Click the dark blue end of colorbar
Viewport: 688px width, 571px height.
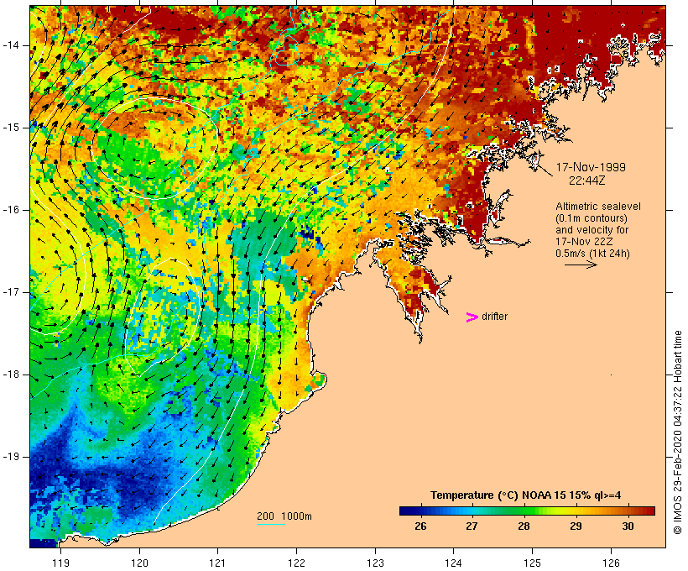(404, 511)
